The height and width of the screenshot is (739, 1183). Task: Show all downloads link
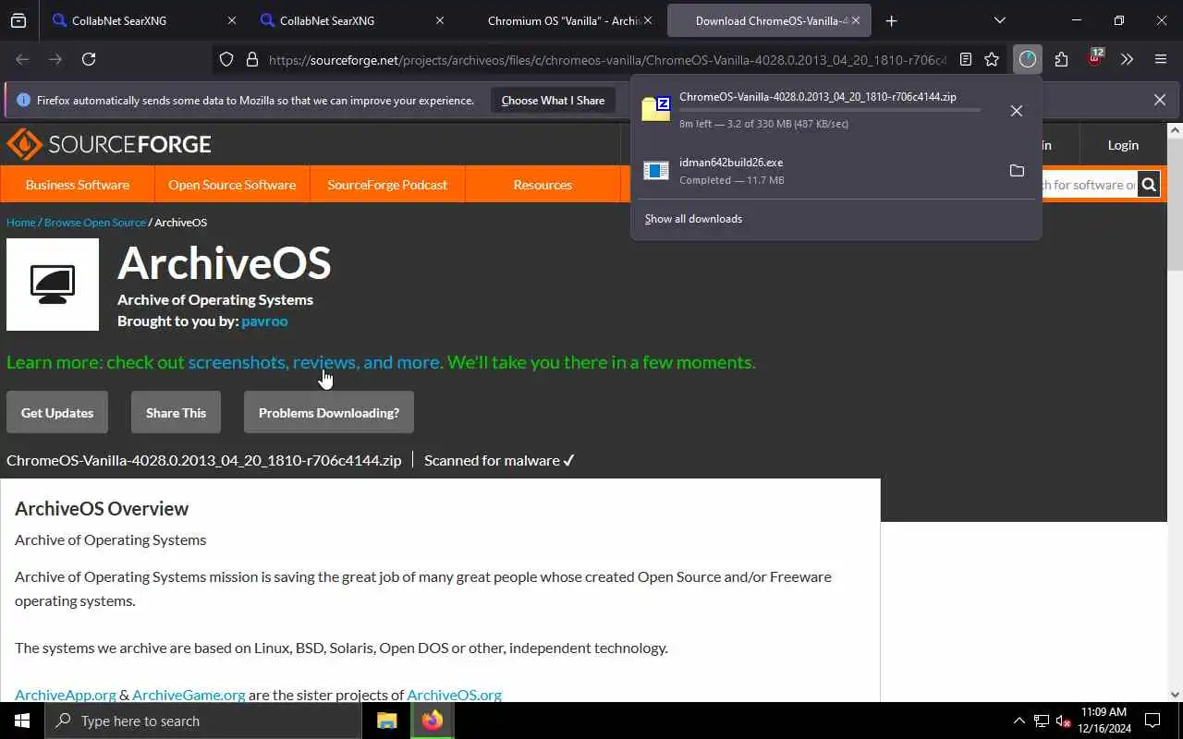693,219
